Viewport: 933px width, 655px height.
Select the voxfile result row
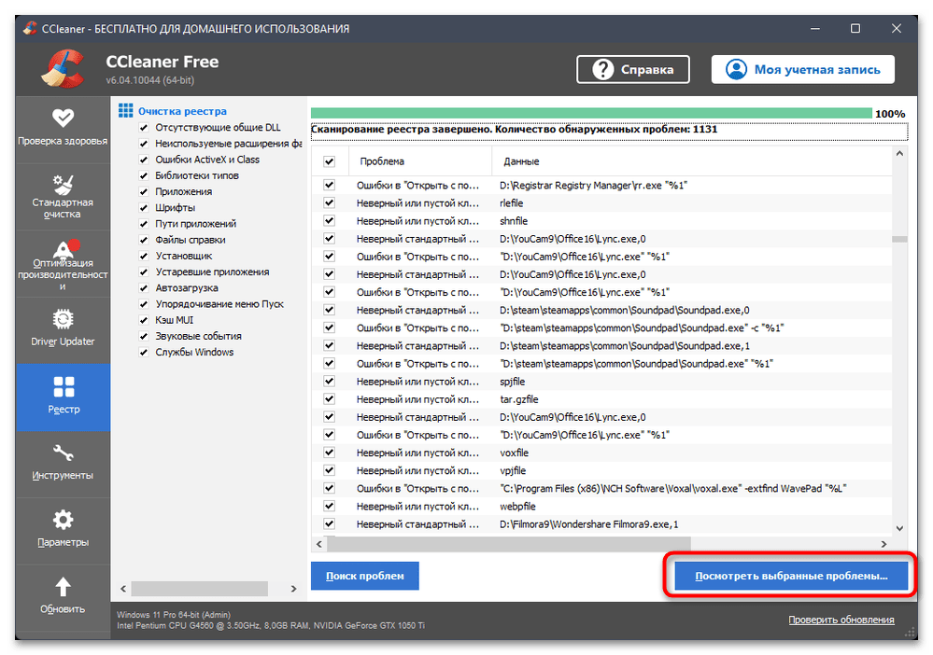point(601,453)
